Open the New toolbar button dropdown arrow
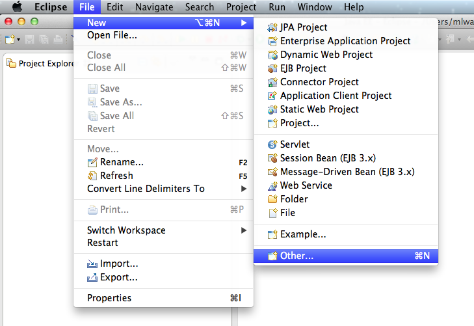 click(x=18, y=40)
